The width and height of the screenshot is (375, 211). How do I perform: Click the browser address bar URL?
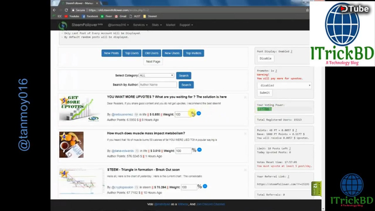119,11
